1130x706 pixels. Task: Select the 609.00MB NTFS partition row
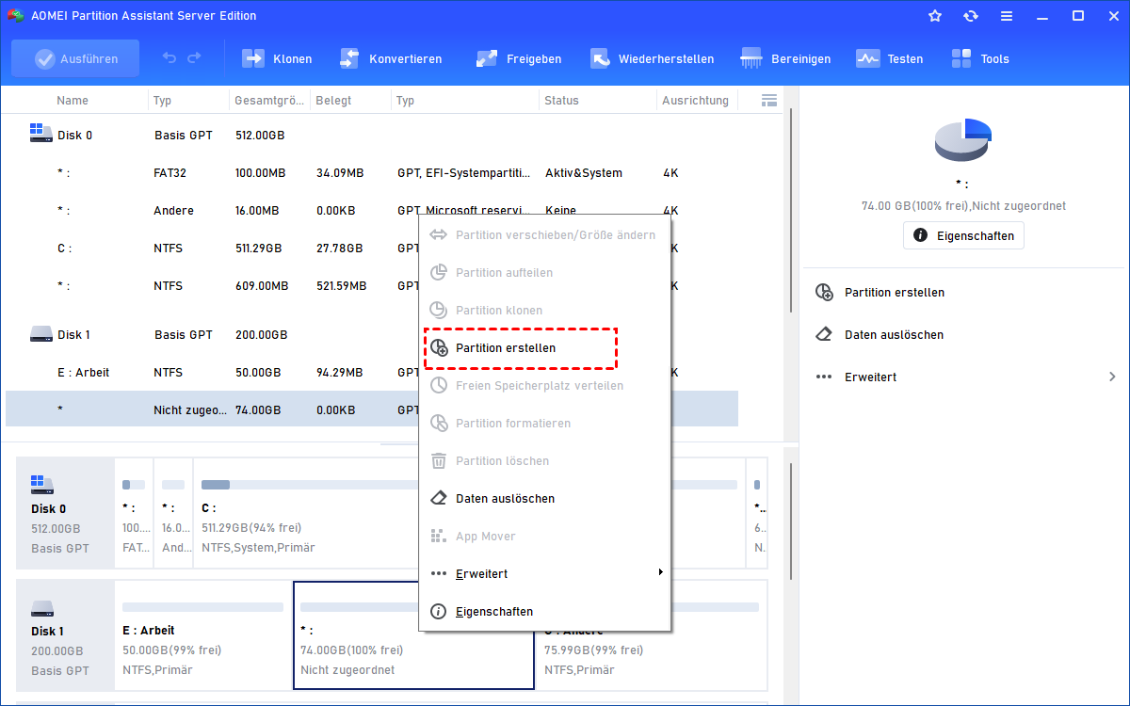(372, 286)
